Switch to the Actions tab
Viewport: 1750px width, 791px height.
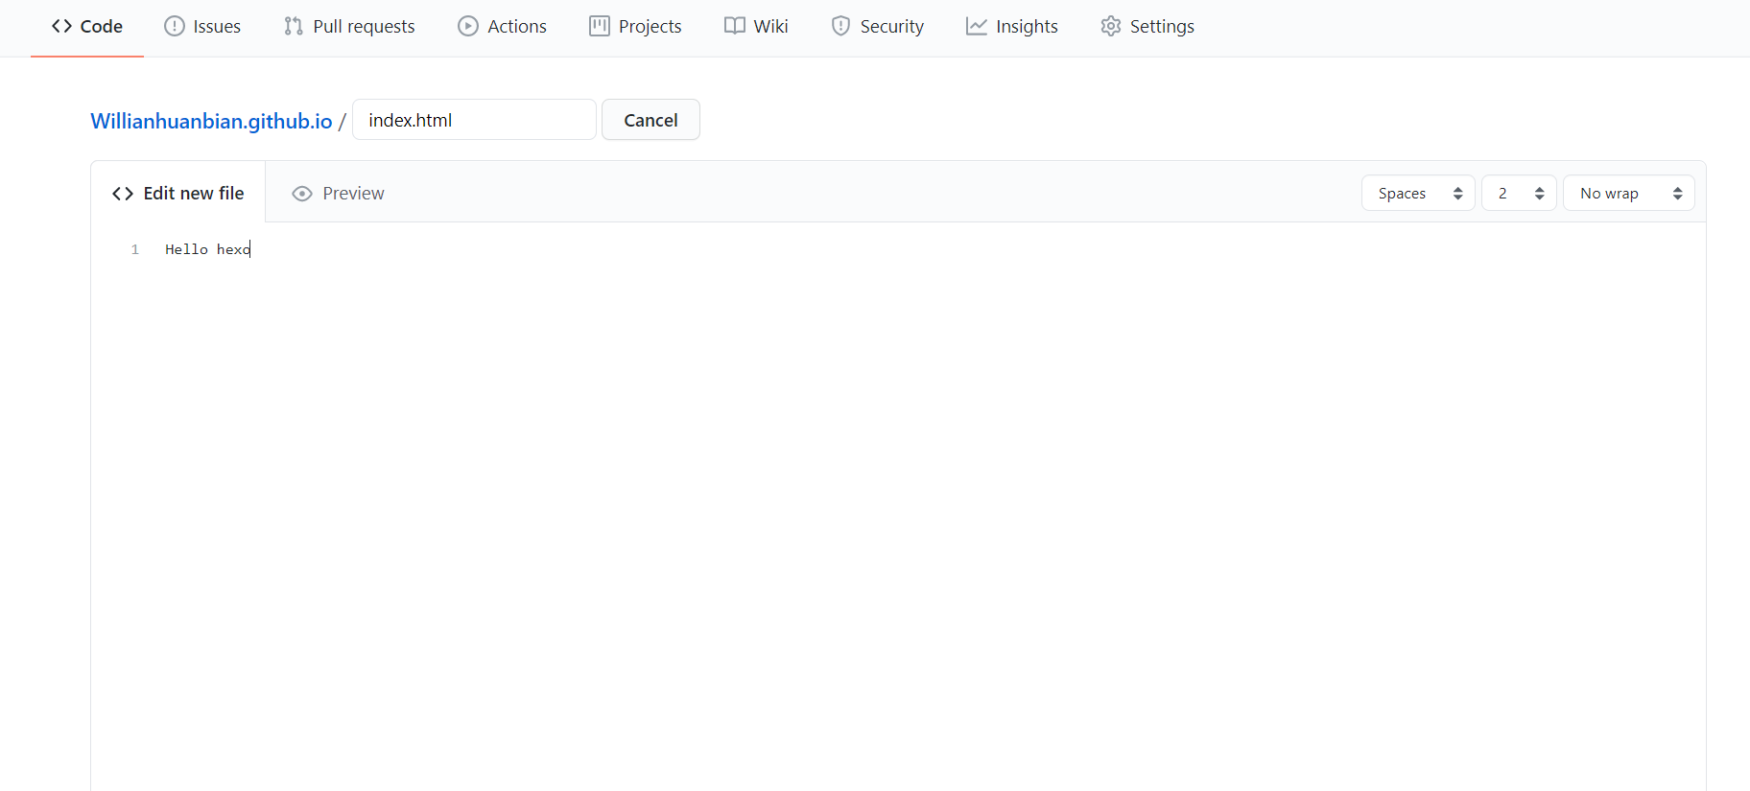point(502,26)
